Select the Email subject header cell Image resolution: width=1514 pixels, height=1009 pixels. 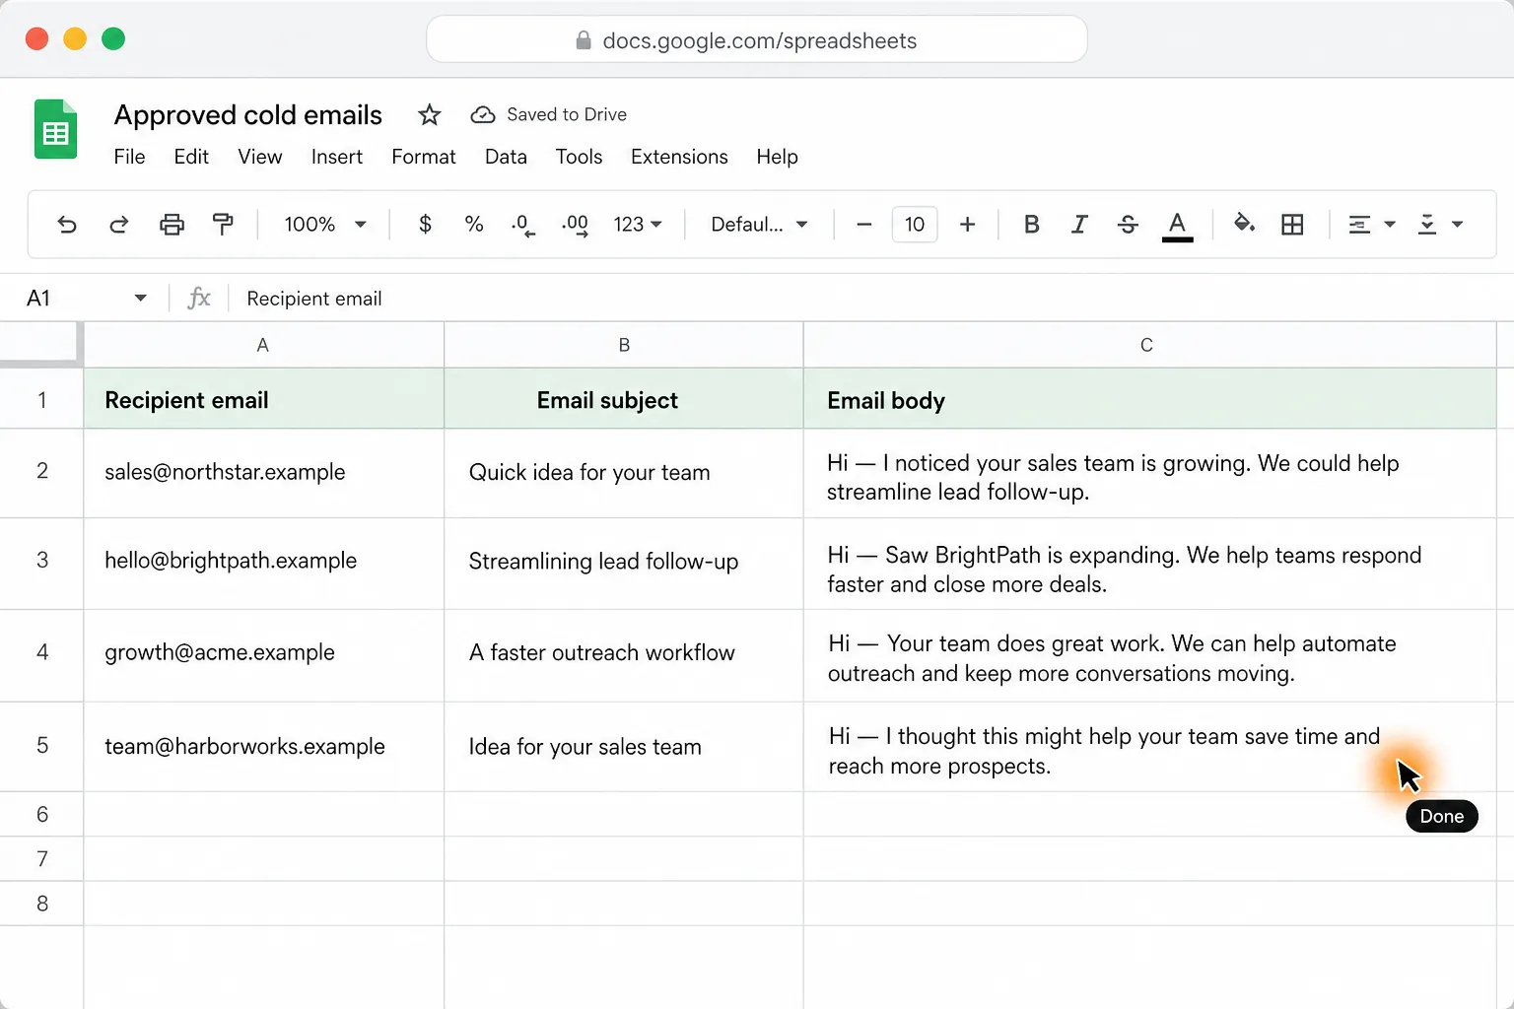click(624, 399)
